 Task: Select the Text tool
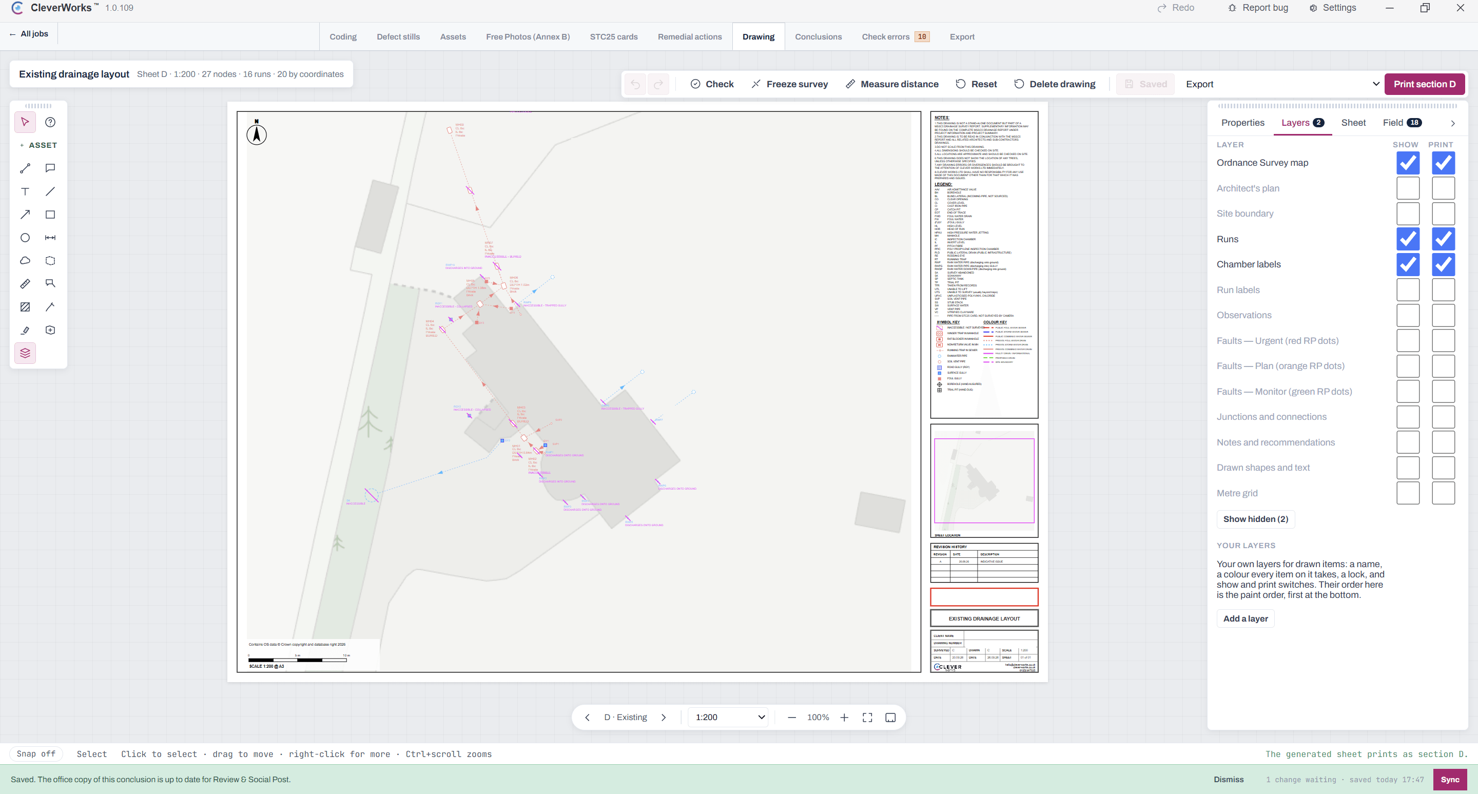point(25,191)
